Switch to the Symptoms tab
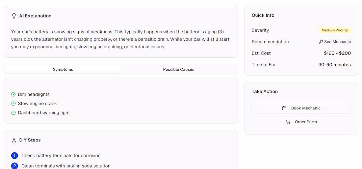The width and height of the screenshot is (362, 169). [63, 69]
